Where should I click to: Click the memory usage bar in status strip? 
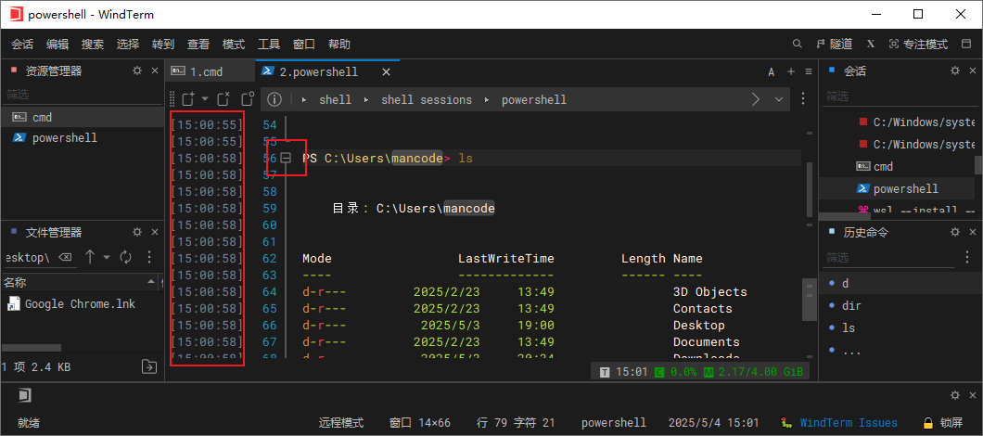click(754, 372)
